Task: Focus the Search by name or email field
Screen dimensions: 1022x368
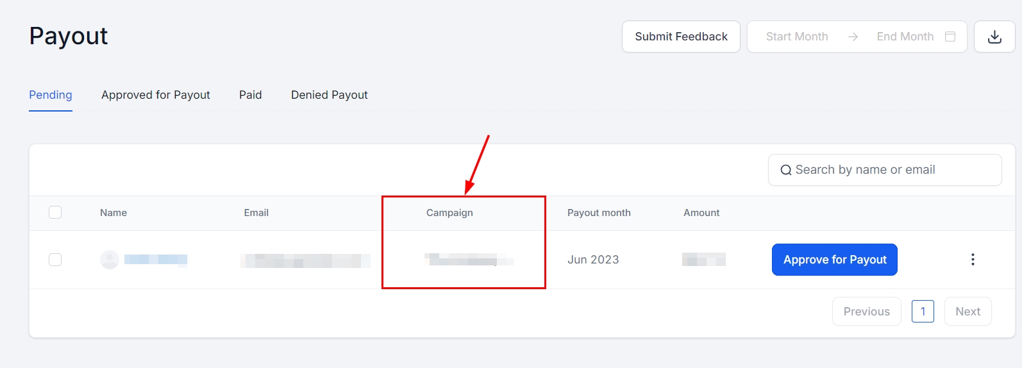Action: (891, 170)
